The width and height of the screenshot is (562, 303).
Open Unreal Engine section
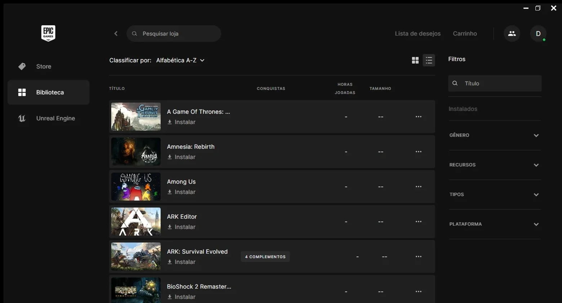[x=48, y=119]
